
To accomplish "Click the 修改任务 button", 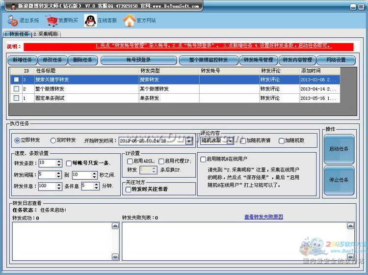I will tap(53, 60).
